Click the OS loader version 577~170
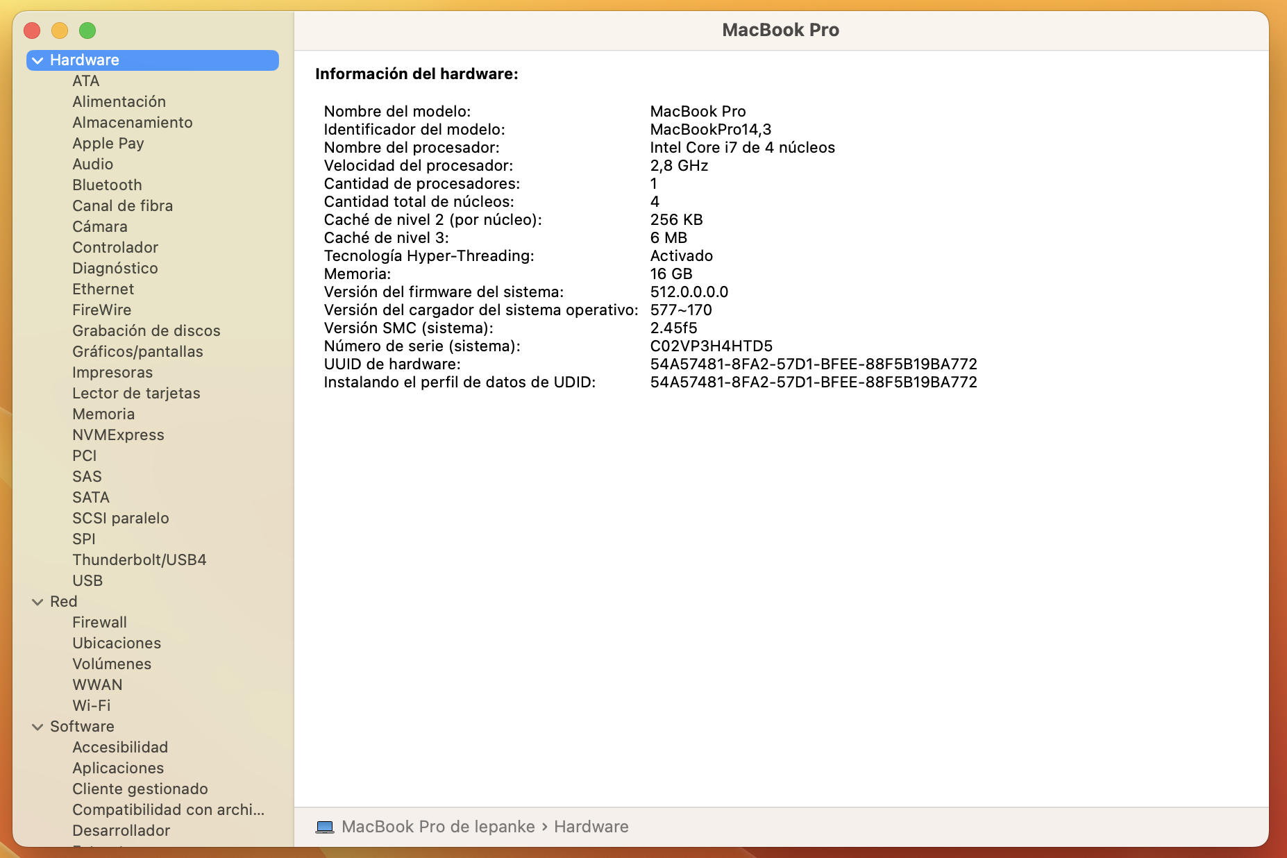The image size is (1287, 858). (x=681, y=310)
